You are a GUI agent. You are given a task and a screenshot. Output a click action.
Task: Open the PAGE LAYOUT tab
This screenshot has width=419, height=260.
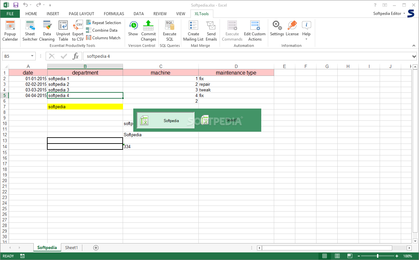tap(81, 14)
